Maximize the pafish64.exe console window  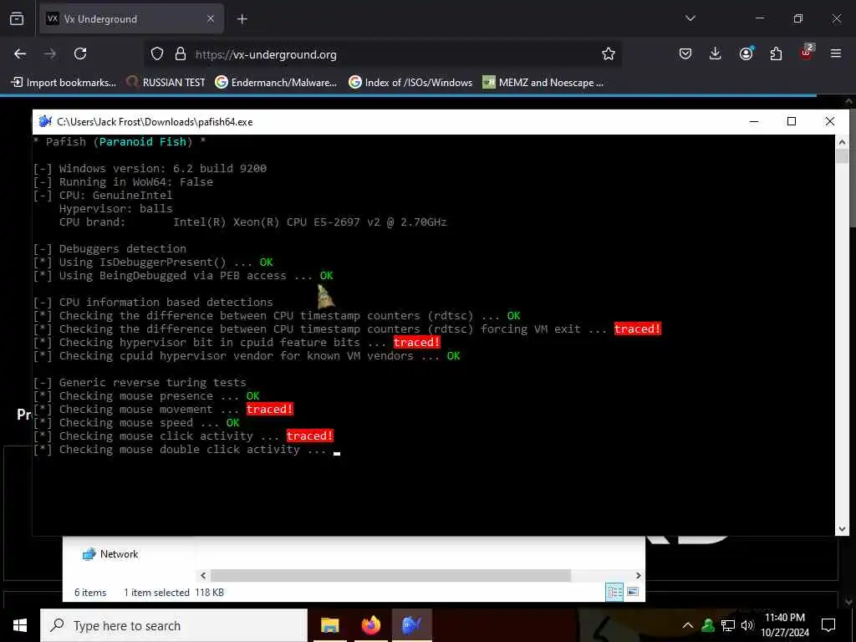tap(792, 121)
